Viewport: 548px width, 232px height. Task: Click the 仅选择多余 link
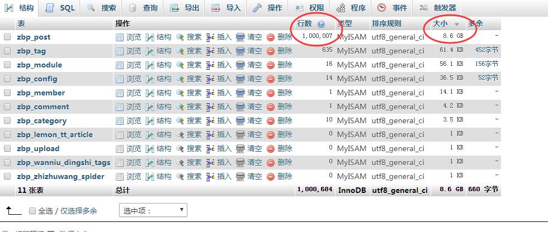[x=79, y=211]
